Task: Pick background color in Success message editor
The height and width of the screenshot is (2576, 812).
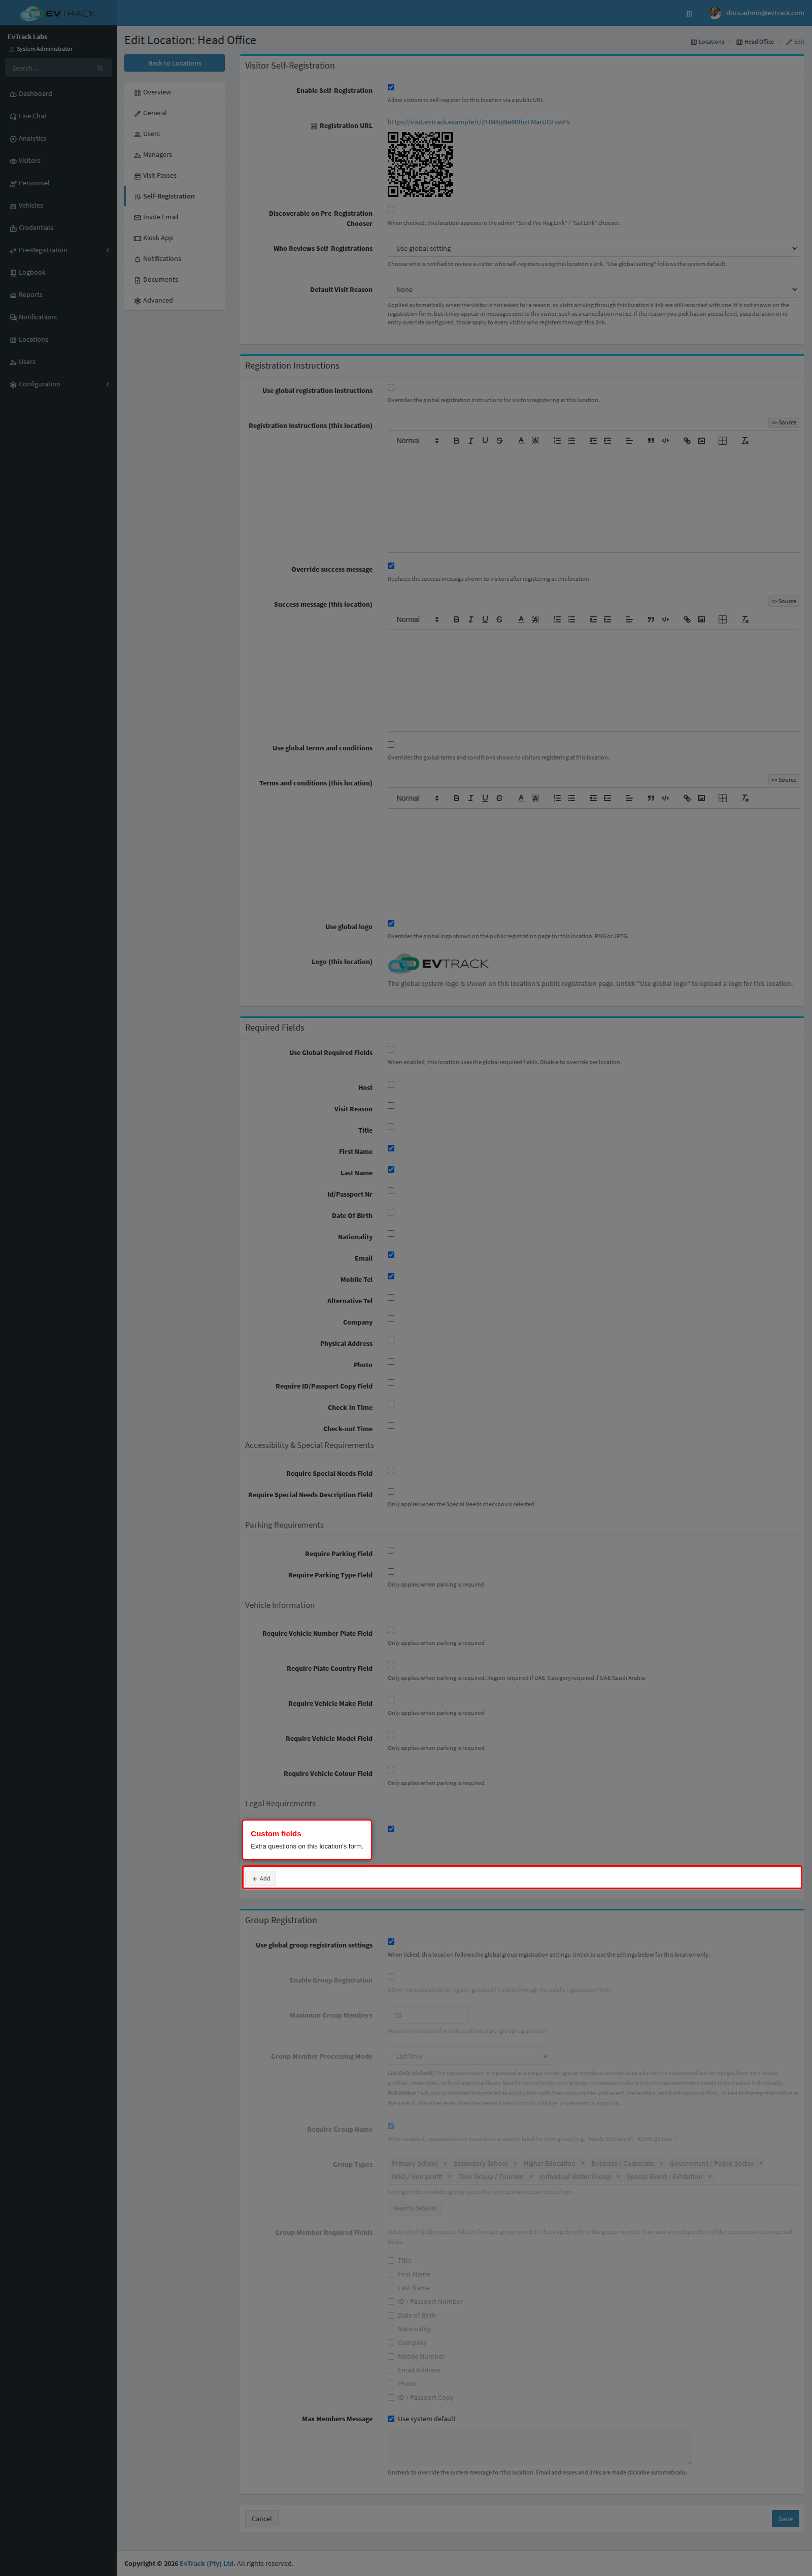Action: pos(535,620)
